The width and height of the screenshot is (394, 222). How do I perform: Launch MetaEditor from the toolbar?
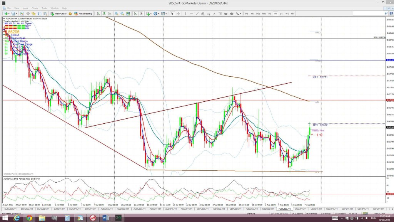pos(70,13)
